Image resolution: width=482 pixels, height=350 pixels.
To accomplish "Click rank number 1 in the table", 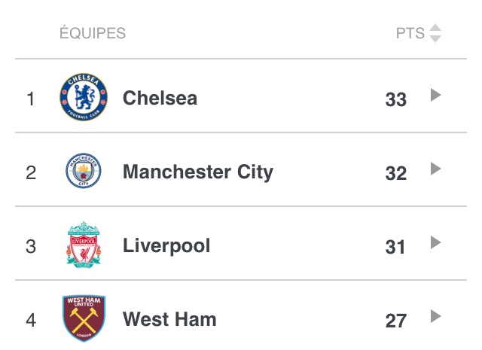I will pos(31,99).
